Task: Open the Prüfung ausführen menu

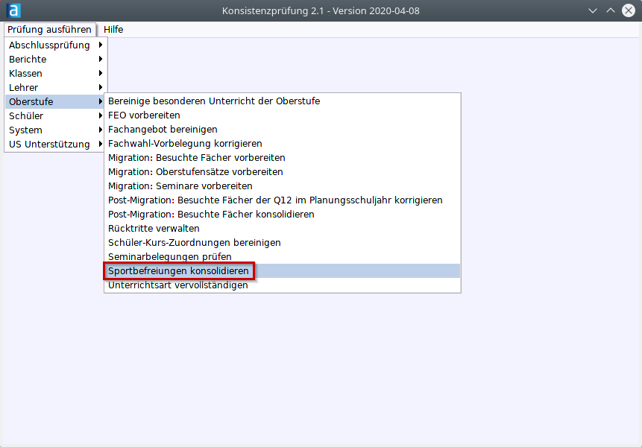Action: (49, 30)
